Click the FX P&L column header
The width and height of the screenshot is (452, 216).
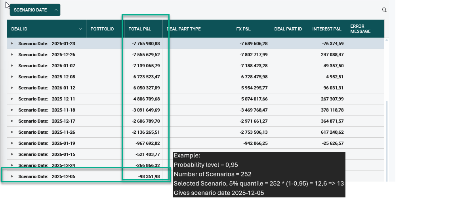[243, 29]
